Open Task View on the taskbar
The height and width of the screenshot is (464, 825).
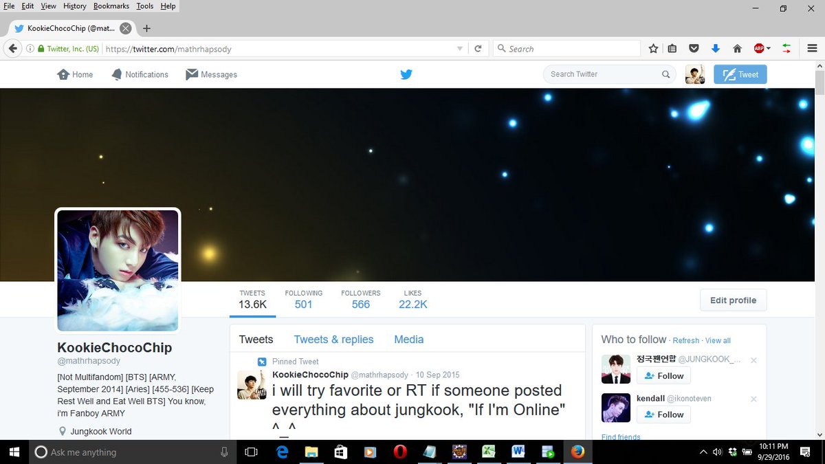[252, 452]
